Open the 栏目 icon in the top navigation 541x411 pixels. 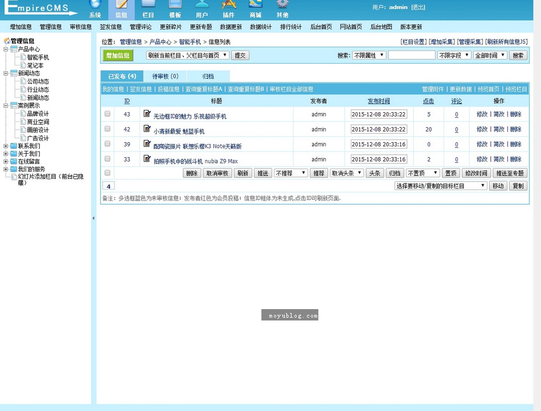coord(148,4)
